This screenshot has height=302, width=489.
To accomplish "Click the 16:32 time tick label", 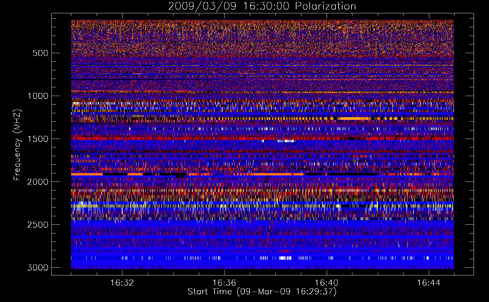I will [x=122, y=283].
